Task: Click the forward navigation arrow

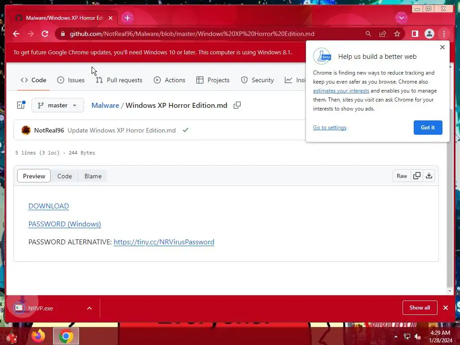Action: (x=31, y=34)
